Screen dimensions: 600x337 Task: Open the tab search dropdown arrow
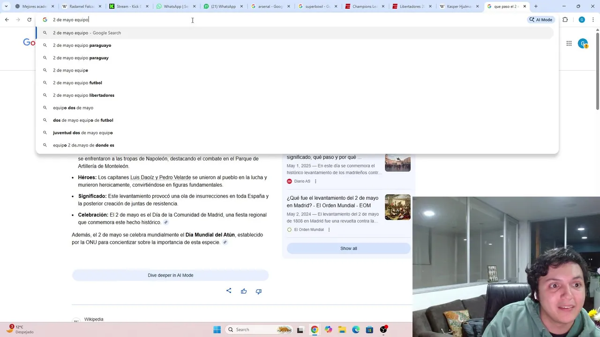(6, 7)
